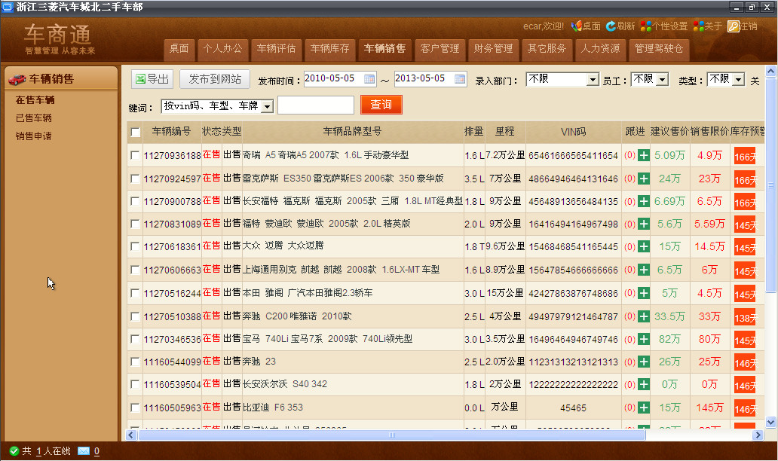The image size is (778, 461).
Task: Switch to 车辆库存 tab
Action: (330, 48)
